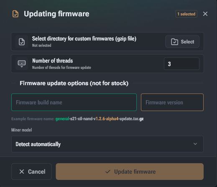Click the file-check icon in directory row

click(22, 42)
